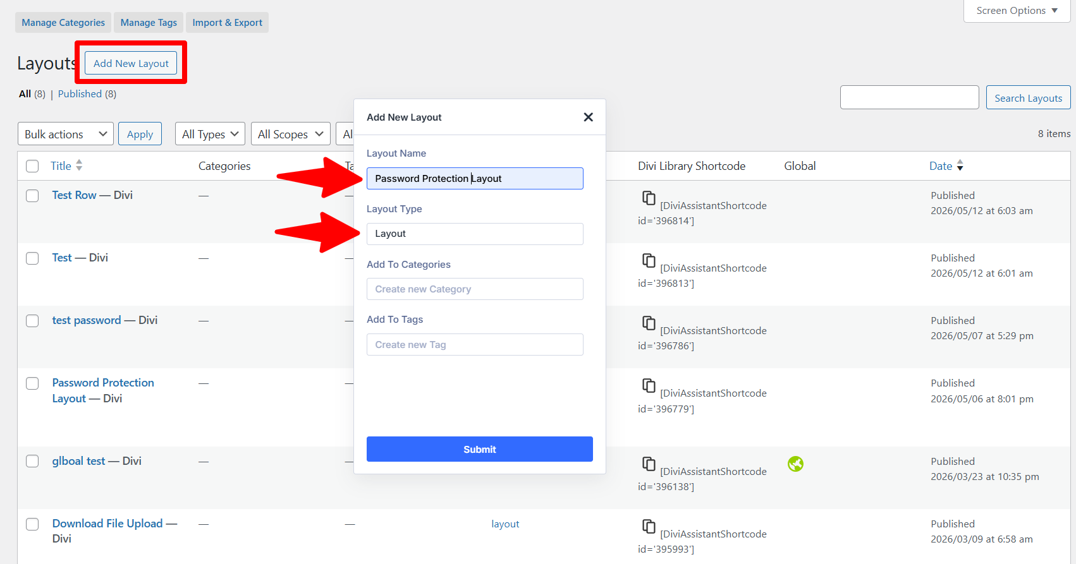Open the All Scopes filter dropdown
Screen dimensions: 1076x564
click(x=290, y=134)
